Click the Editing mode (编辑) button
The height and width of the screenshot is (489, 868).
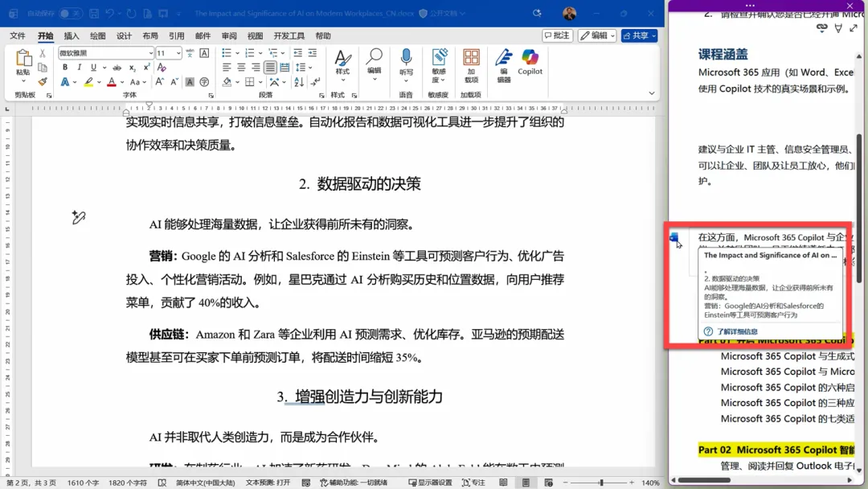(596, 35)
